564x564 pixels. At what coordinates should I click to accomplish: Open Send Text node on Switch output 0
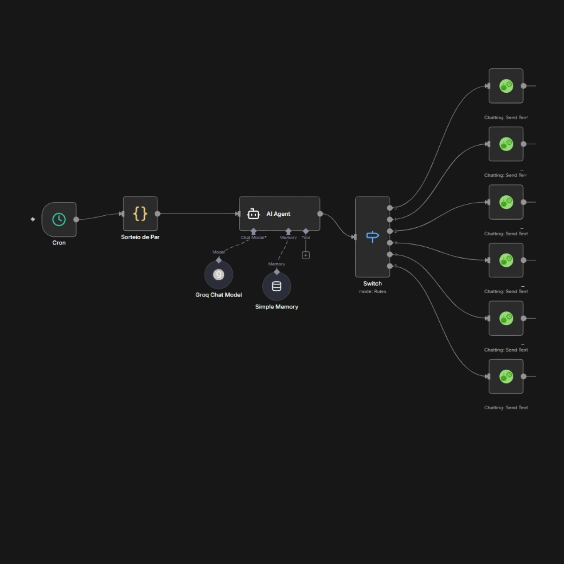pos(506,86)
